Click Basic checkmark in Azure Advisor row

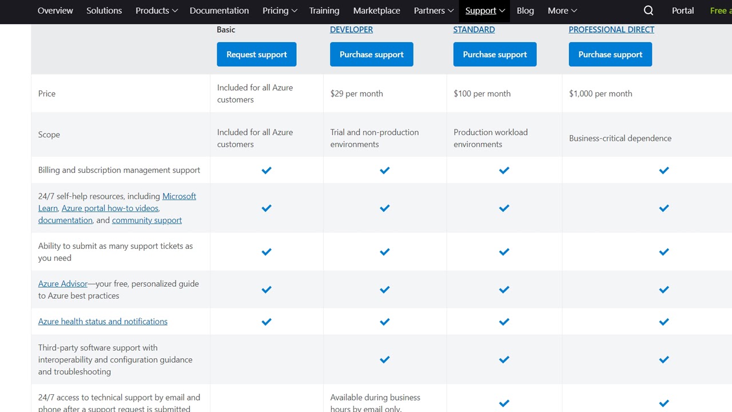coord(266,289)
